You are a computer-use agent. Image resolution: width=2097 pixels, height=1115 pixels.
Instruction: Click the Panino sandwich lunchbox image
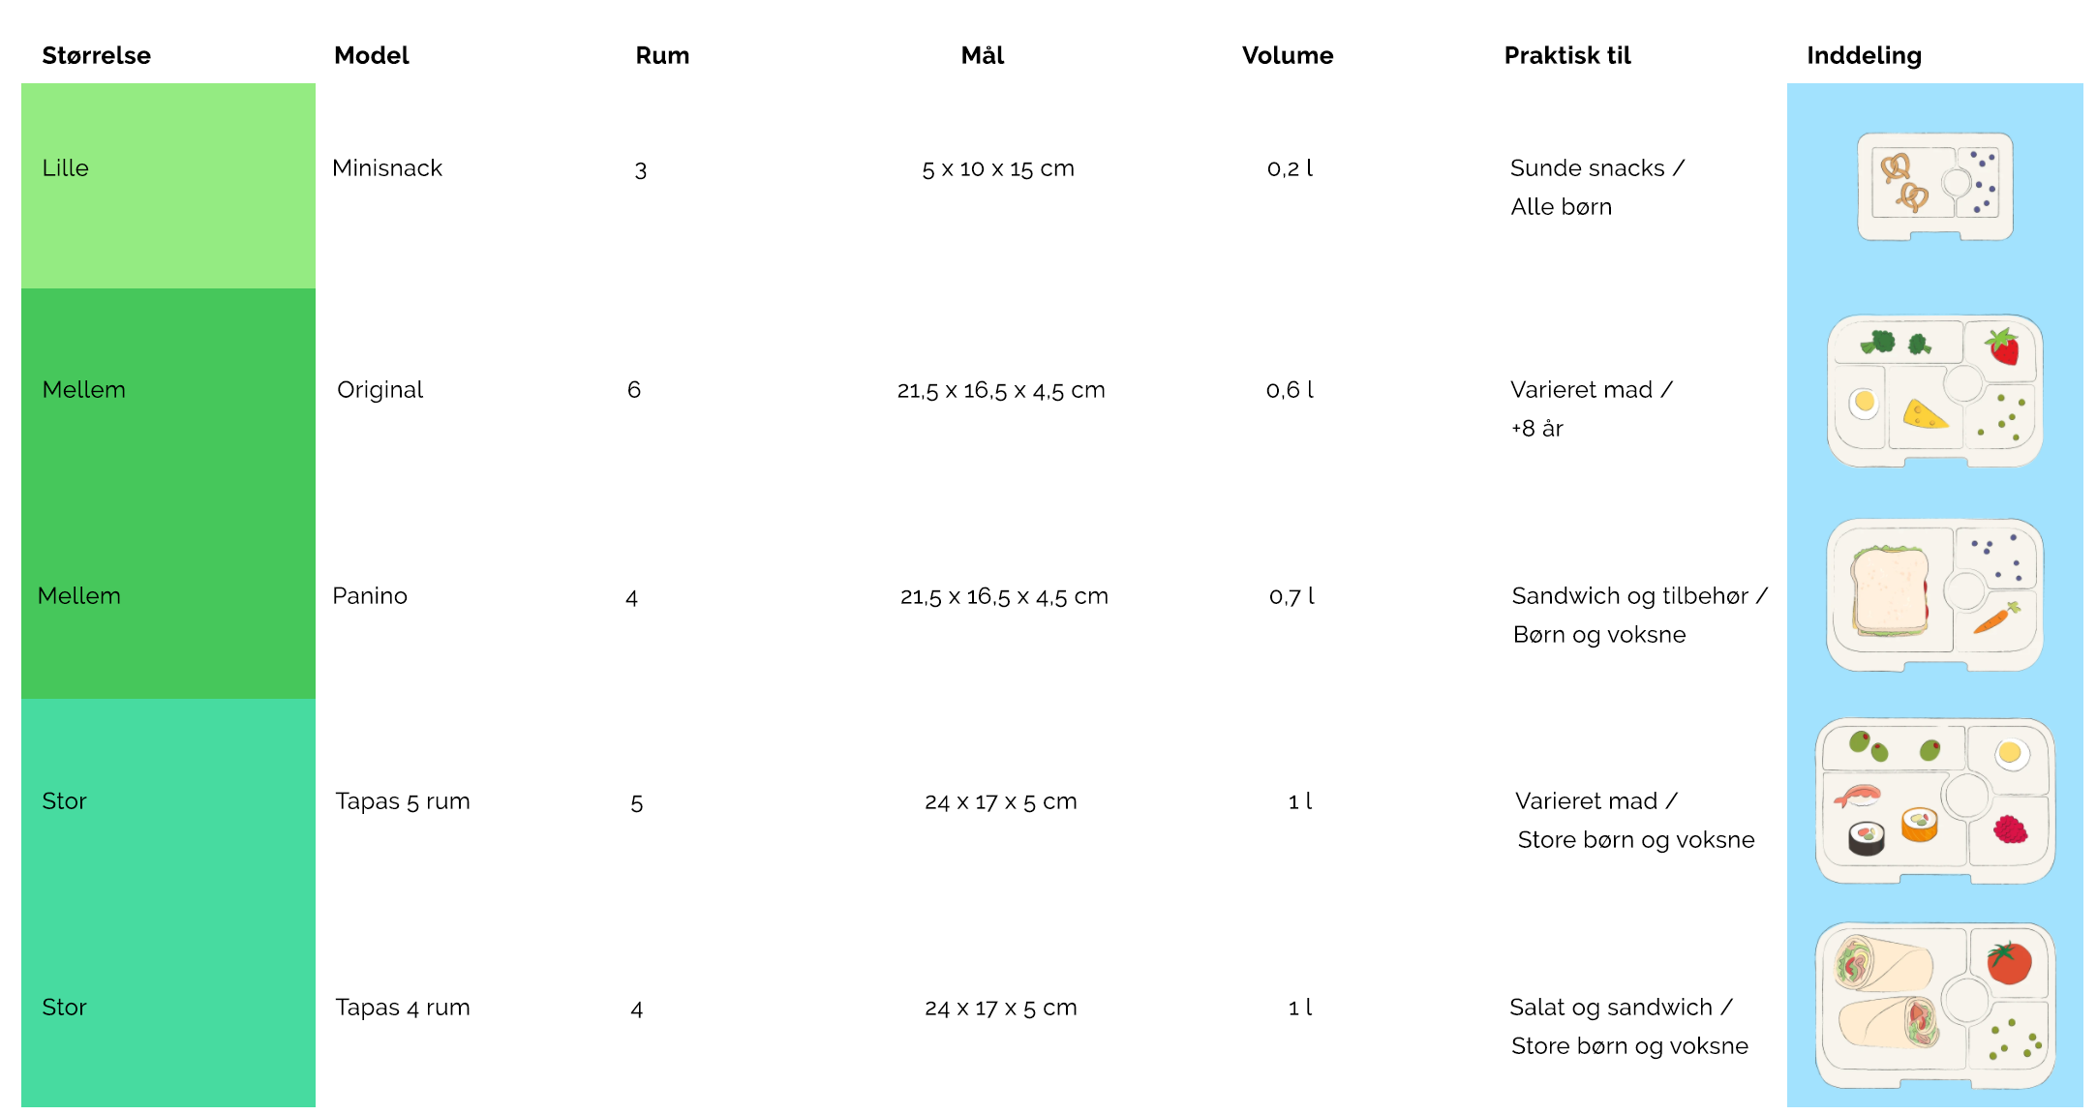click(1934, 595)
